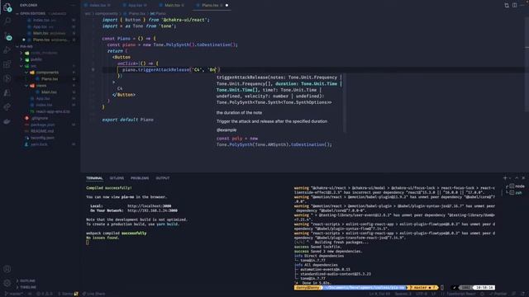Open the Explorer view in activity bar
The image size is (529, 297).
pos(7,7)
